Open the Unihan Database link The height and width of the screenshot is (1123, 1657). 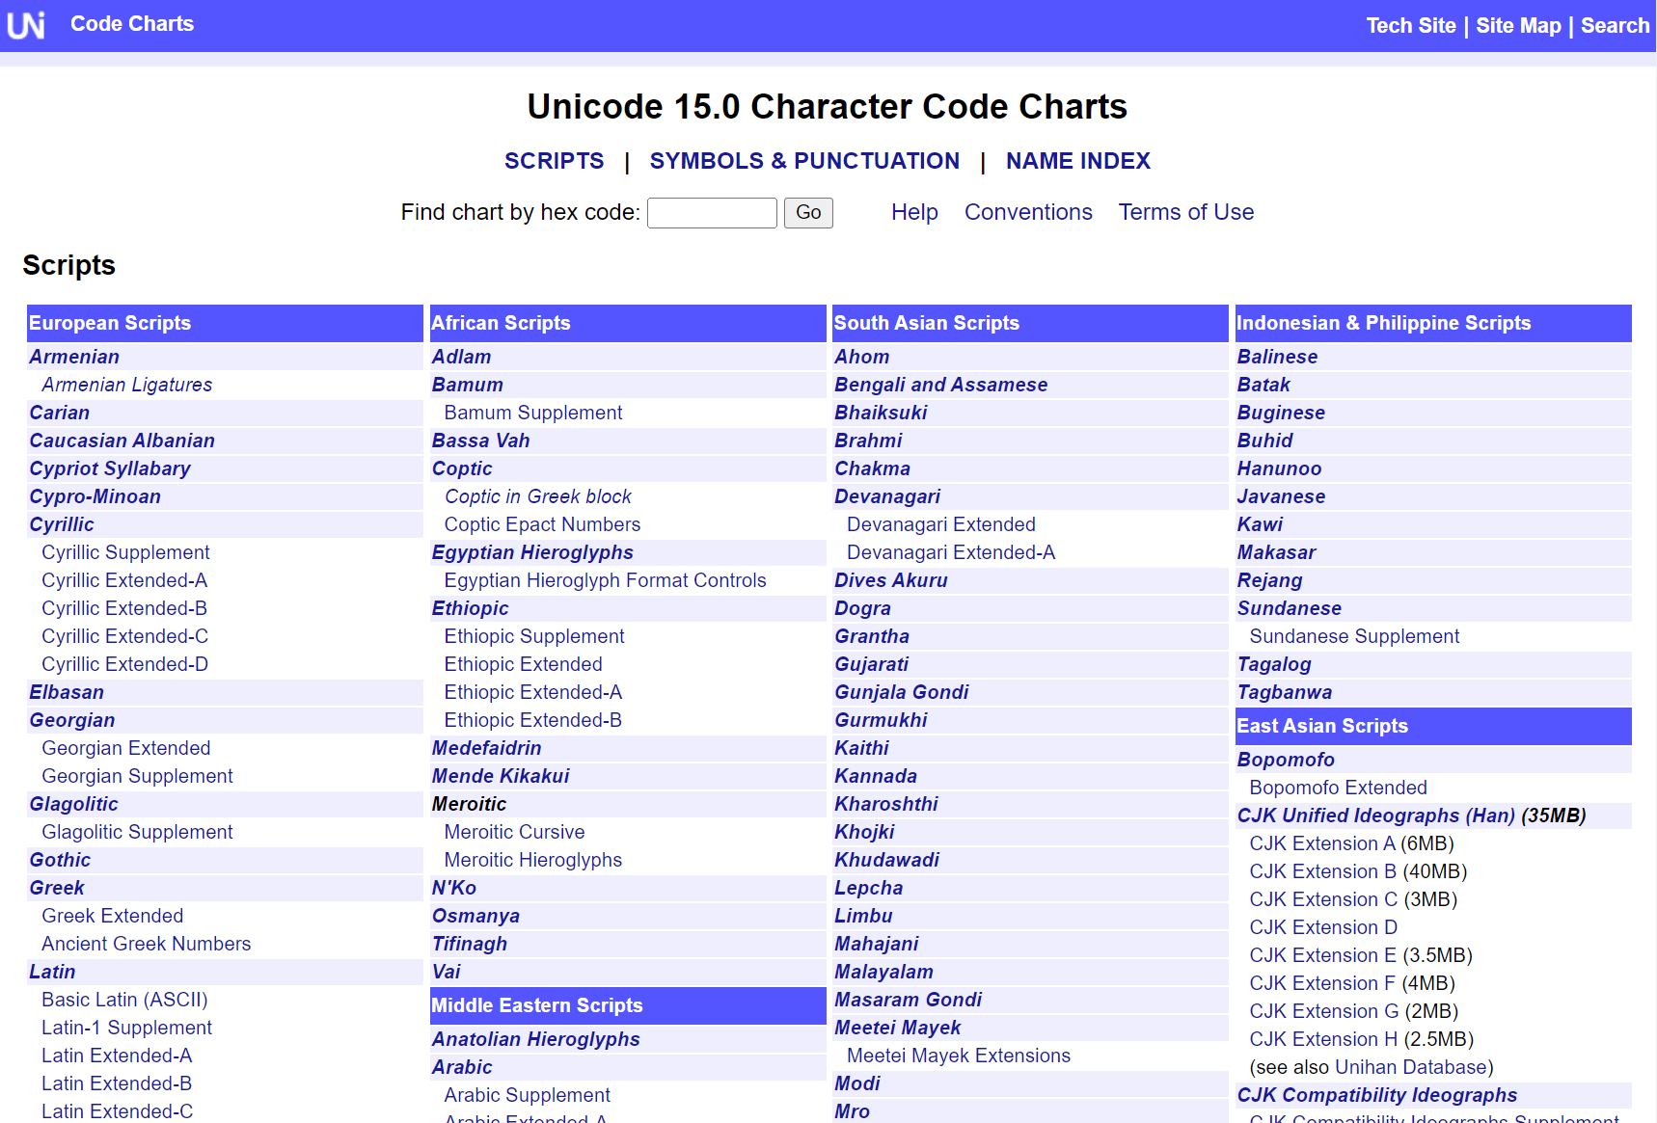(1411, 1067)
